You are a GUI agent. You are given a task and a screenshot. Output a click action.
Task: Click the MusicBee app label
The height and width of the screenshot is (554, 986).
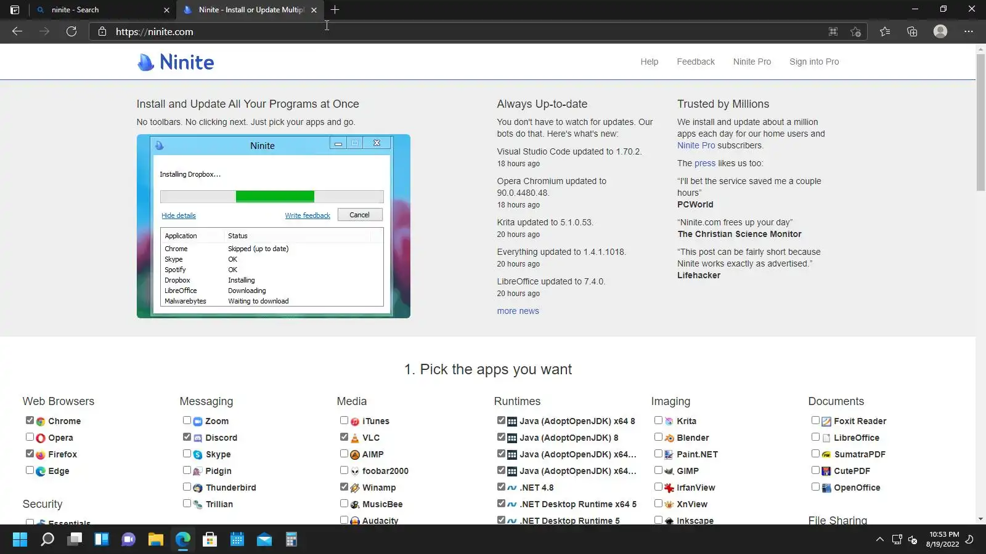(x=382, y=505)
